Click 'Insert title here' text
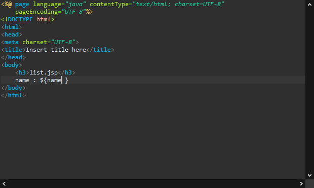 [56, 50]
